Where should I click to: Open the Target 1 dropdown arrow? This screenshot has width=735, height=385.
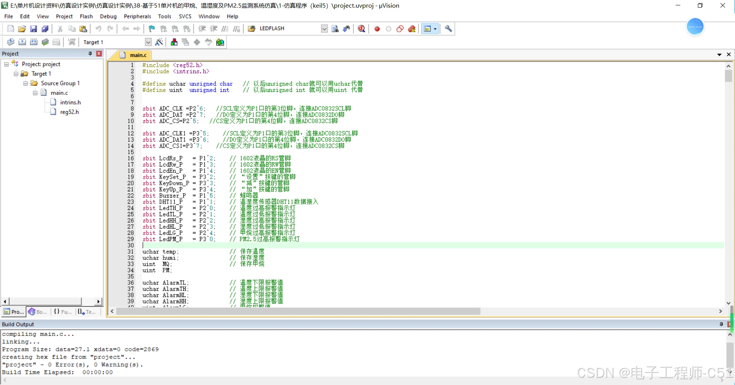pos(148,42)
